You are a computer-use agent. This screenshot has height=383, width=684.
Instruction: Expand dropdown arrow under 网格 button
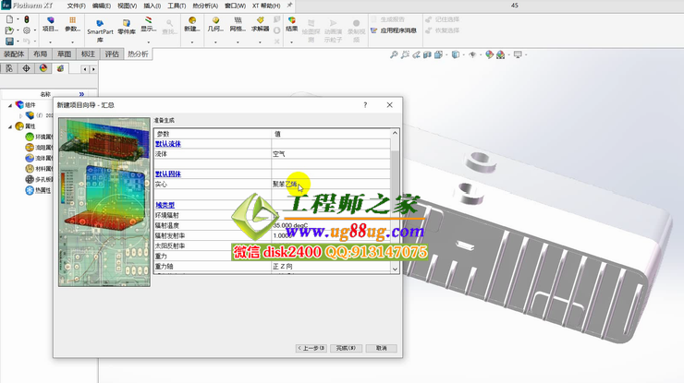[x=238, y=42]
